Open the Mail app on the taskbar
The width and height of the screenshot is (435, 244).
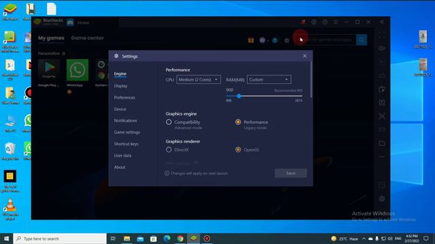[x=140, y=239]
